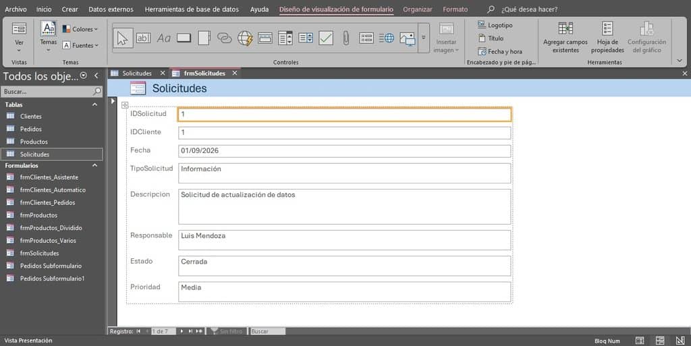The image size is (691, 346).
Task: Open the Archivo menu
Action: (16, 9)
